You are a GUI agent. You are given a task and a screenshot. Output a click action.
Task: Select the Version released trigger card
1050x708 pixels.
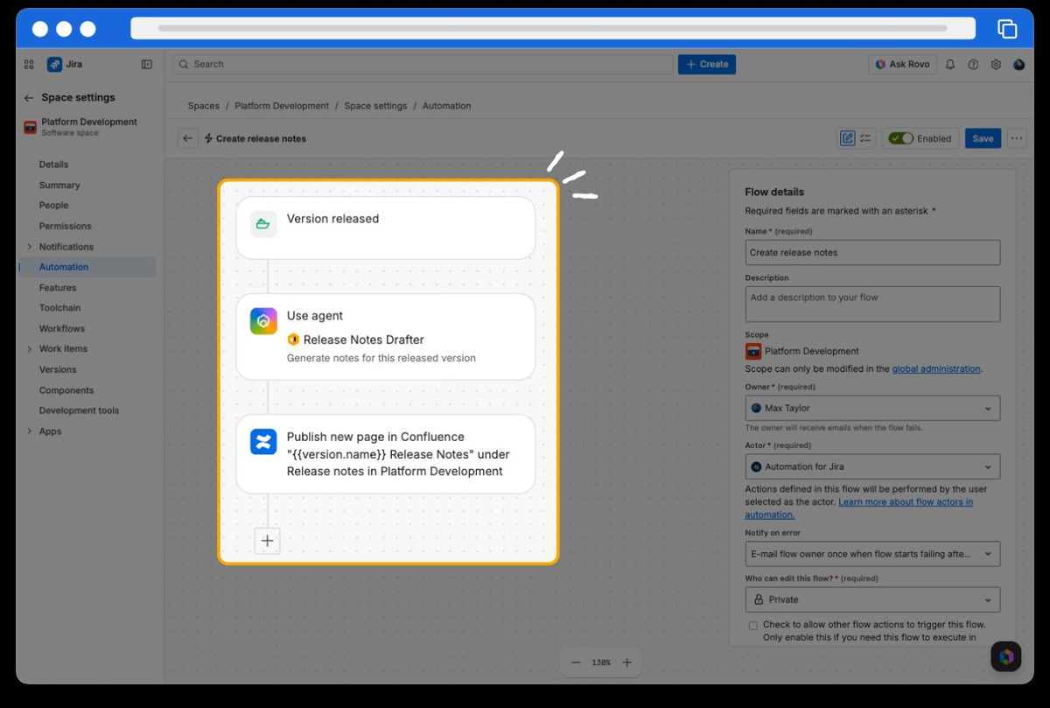[386, 228]
